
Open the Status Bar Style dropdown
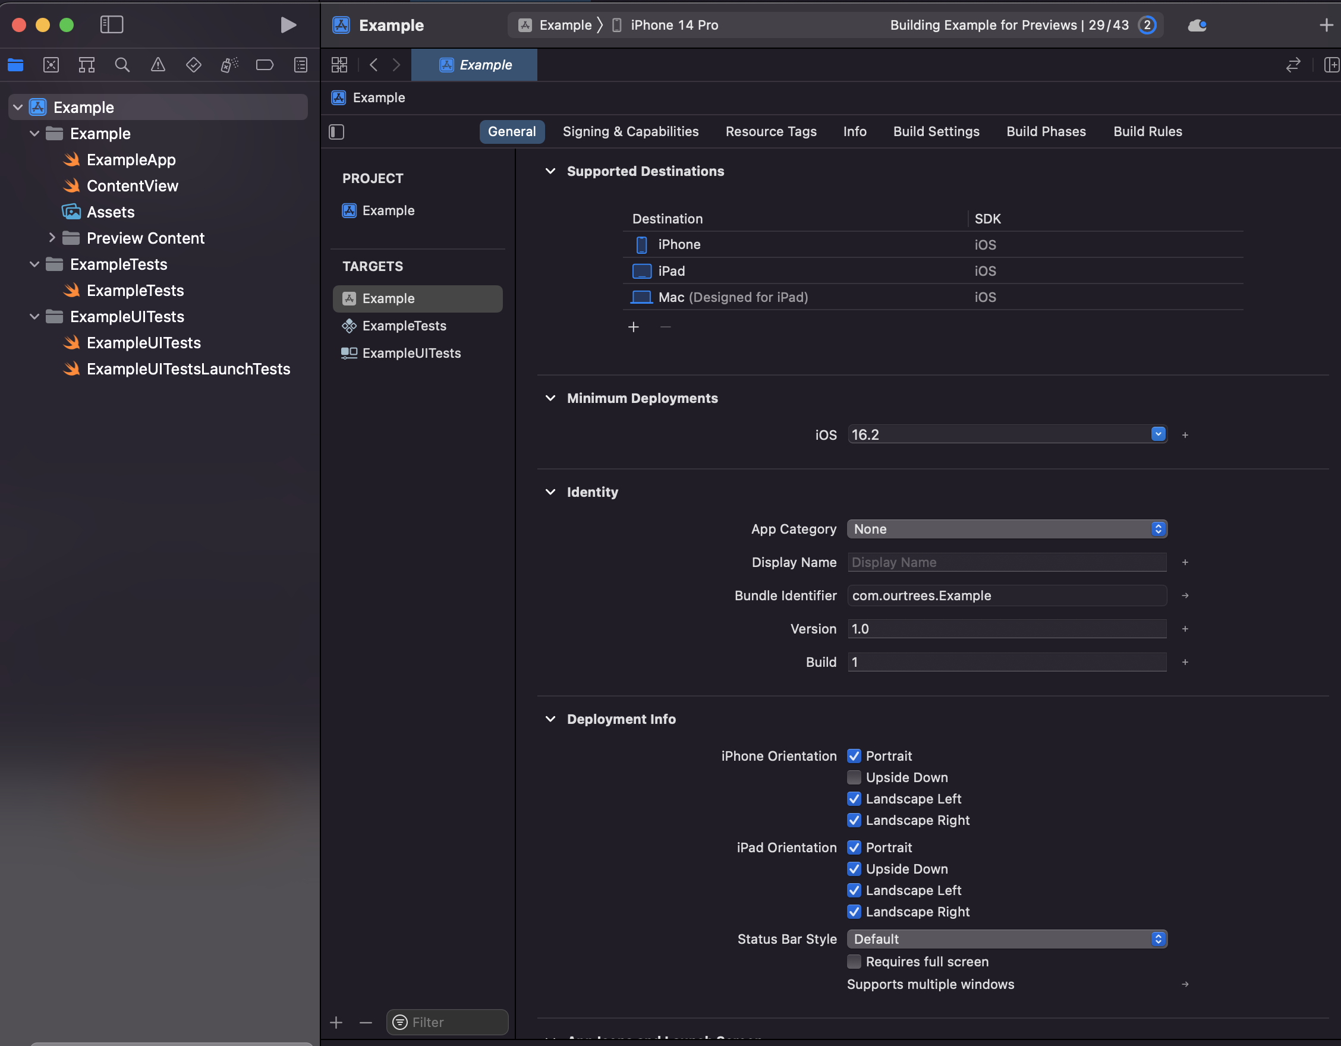(x=1006, y=939)
